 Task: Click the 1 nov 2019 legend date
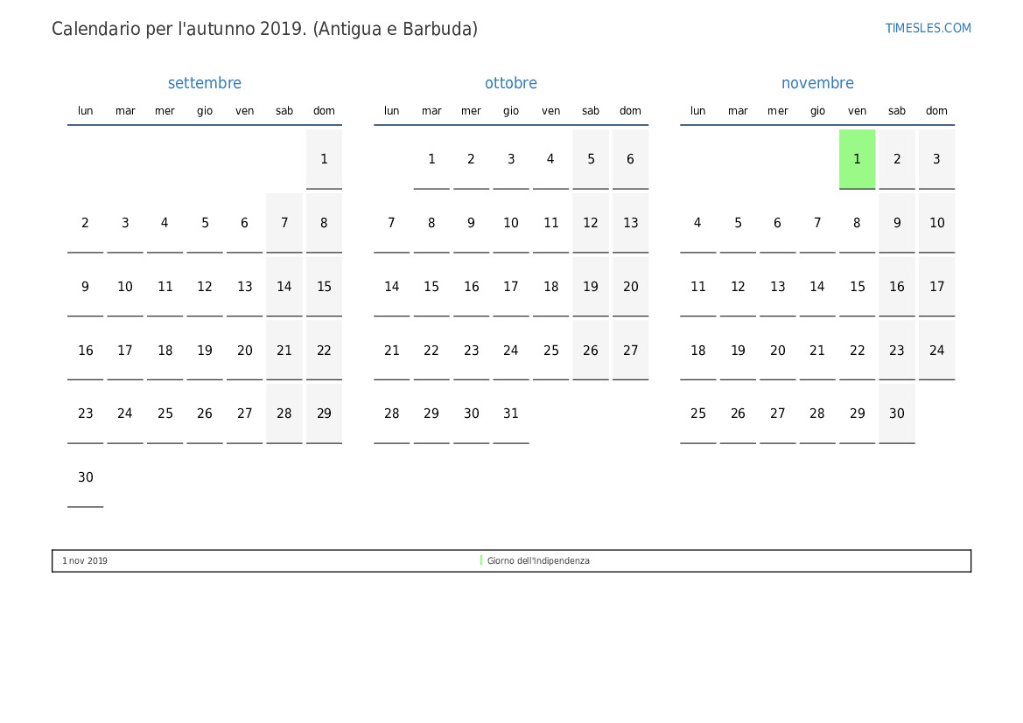tap(85, 560)
